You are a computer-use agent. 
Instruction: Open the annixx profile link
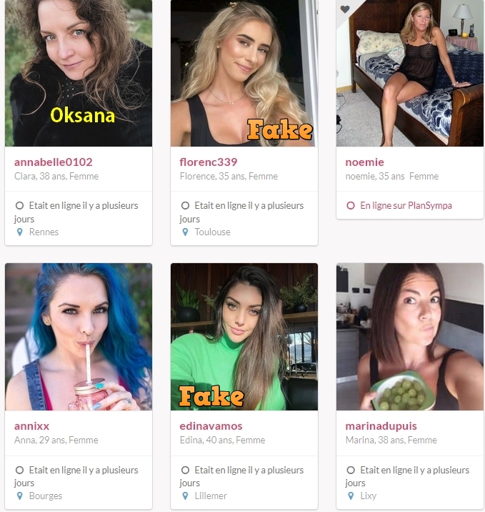(31, 425)
